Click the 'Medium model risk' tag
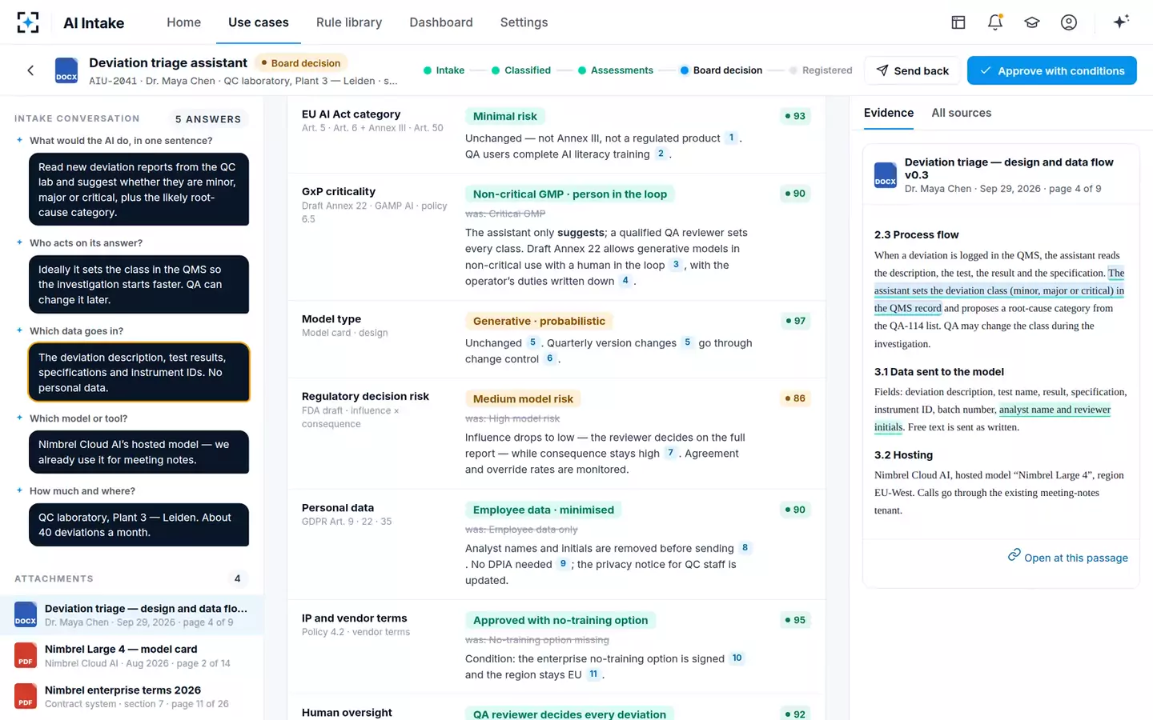1153x720 pixels. click(523, 399)
